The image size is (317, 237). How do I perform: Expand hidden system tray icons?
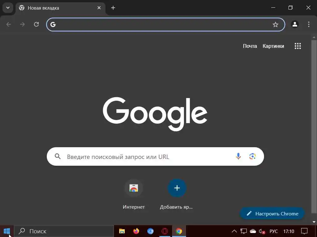[x=234, y=231]
